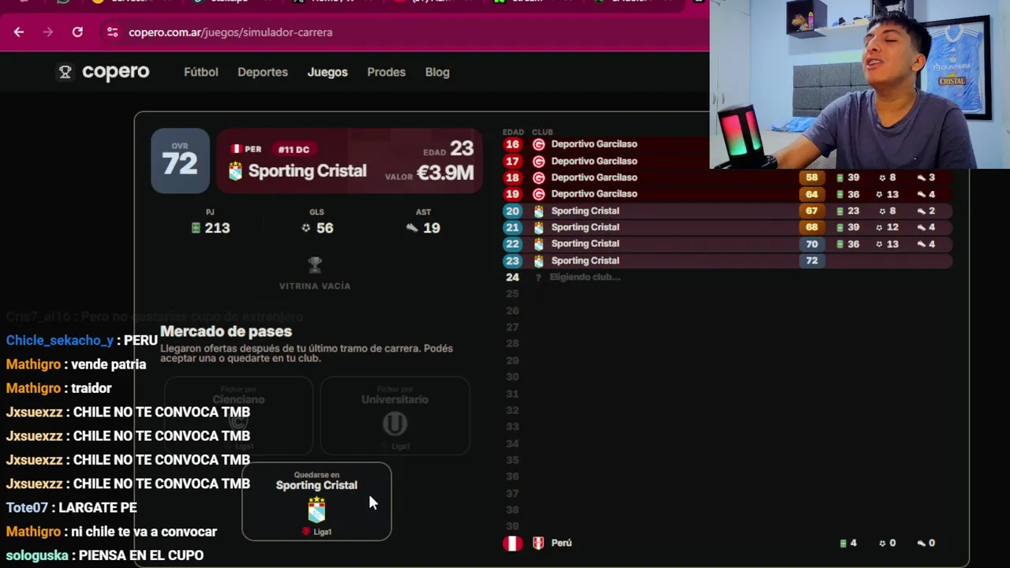
Task: Click the Sporting Cristal crest in player header
Action: [235, 171]
